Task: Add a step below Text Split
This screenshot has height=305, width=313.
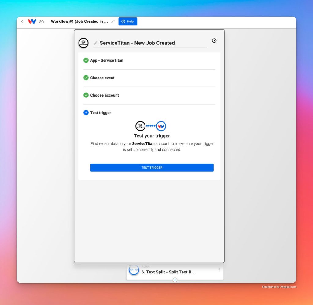Action: (x=175, y=280)
